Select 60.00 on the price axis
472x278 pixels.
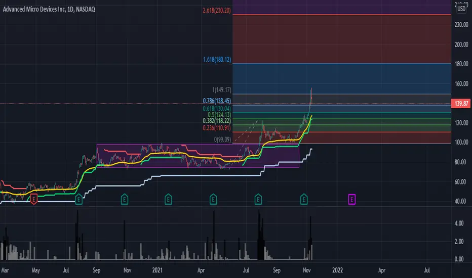click(460, 182)
